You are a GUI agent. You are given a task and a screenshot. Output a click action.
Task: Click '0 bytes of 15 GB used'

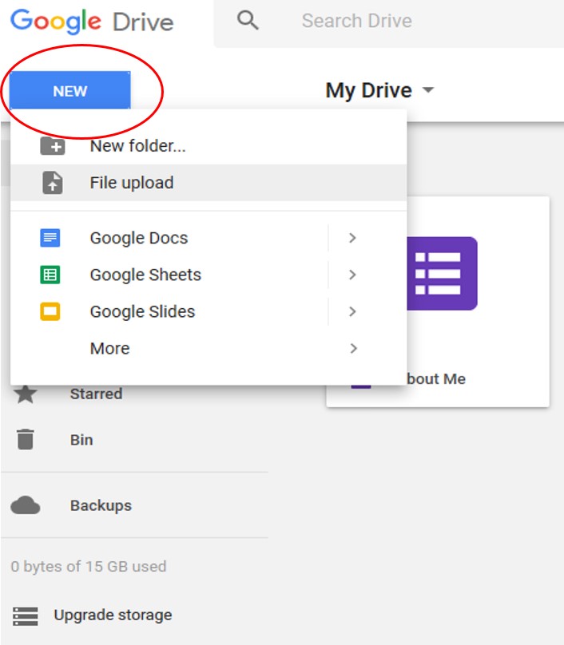89,567
